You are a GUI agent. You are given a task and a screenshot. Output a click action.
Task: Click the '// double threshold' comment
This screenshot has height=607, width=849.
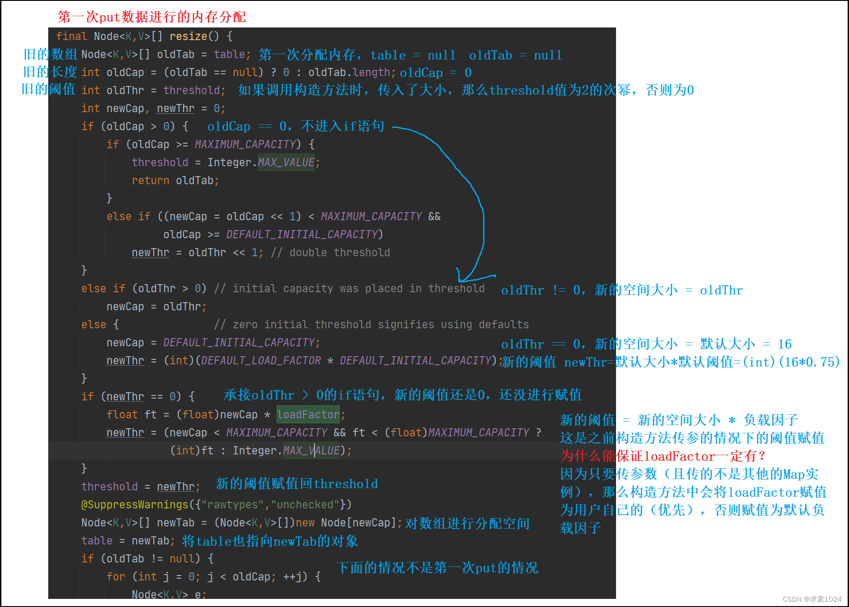(x=330, y=253)
